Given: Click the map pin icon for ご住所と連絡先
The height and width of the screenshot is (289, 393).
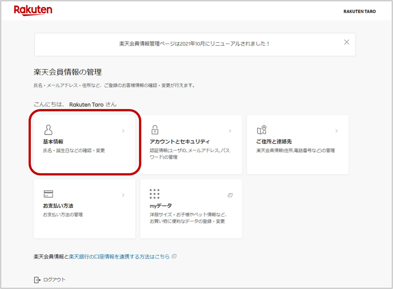Looking at the screenshot, I should pyautogui.click(x=262, y=130).
